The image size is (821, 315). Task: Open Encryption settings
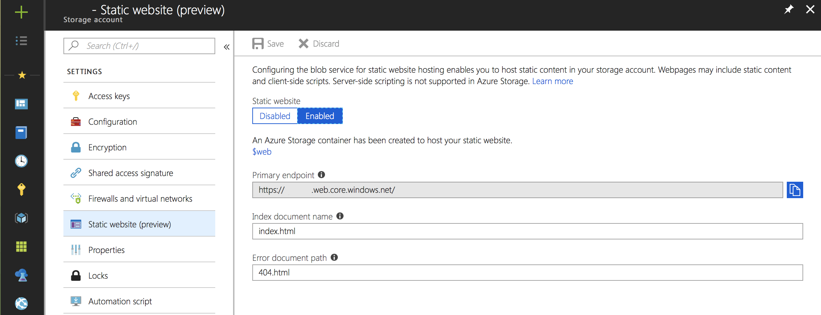point(139,147)
